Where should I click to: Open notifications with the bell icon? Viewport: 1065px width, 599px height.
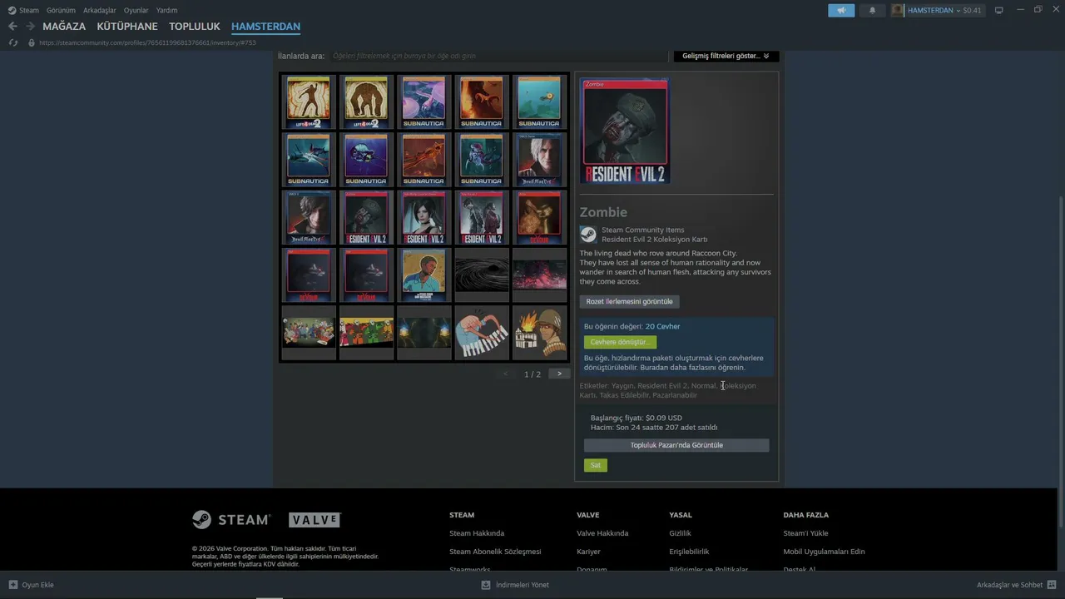[872, 10]
